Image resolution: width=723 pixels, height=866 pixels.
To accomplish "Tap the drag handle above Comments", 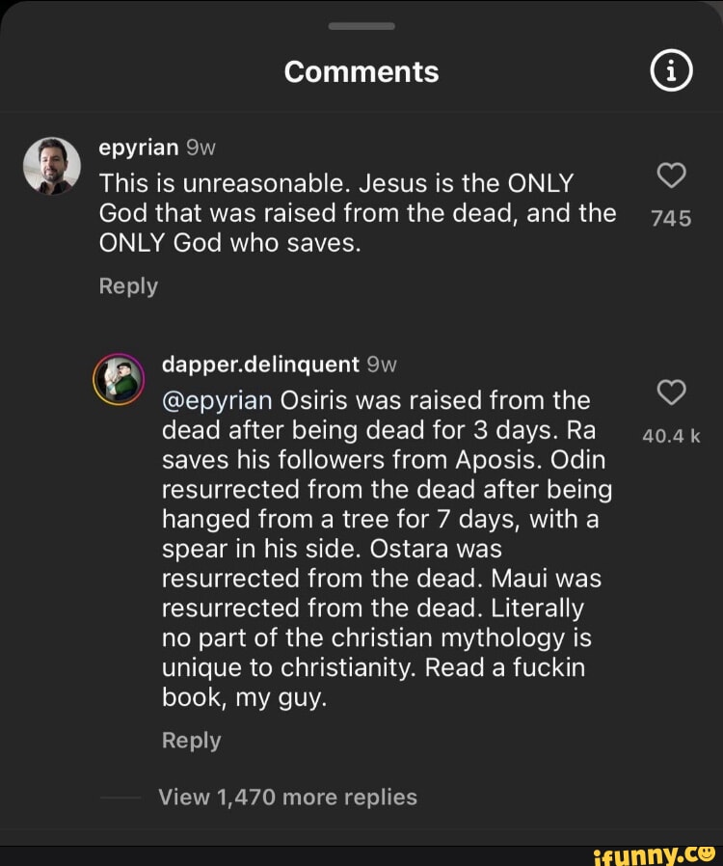I will pos(361,26).
